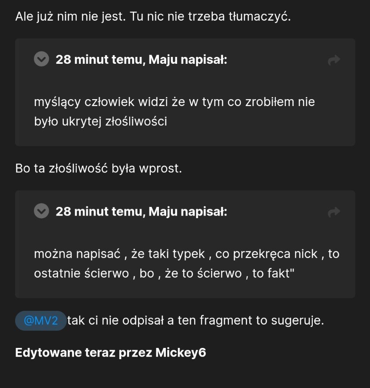The height and width of the screenshot is (388, 370).
Task: Click '28 minut temu' in the first quote header
Action: click(100, 59)
